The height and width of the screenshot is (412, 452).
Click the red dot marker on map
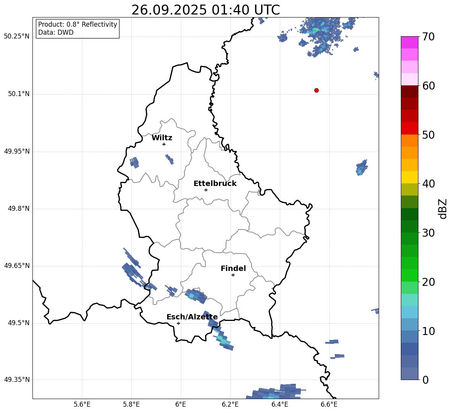[x=316, y=90]
